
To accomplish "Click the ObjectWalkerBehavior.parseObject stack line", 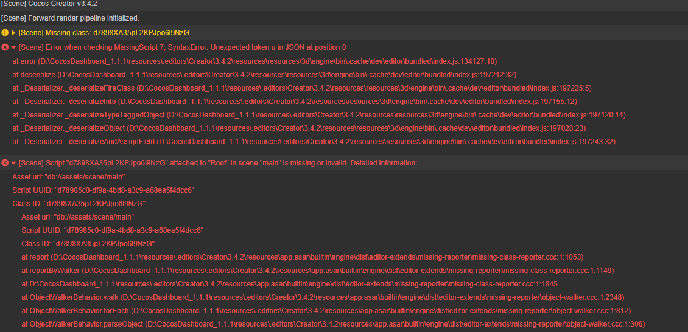I will [333, 324].
